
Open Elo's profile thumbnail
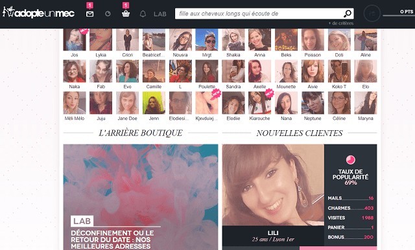point(366,71)
